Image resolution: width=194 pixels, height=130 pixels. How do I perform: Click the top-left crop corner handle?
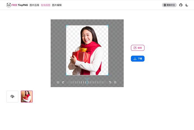pyautogui.click(x=67, y=26)
